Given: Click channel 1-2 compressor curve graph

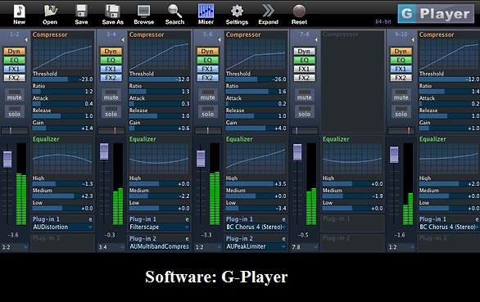Looking at the screenshot, I should tap(62, 55).
